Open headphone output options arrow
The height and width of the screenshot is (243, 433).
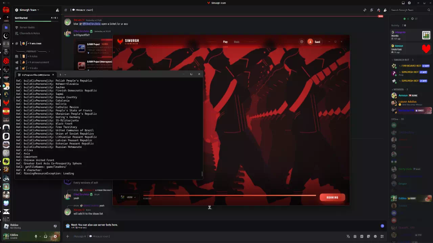pos(49,236)
